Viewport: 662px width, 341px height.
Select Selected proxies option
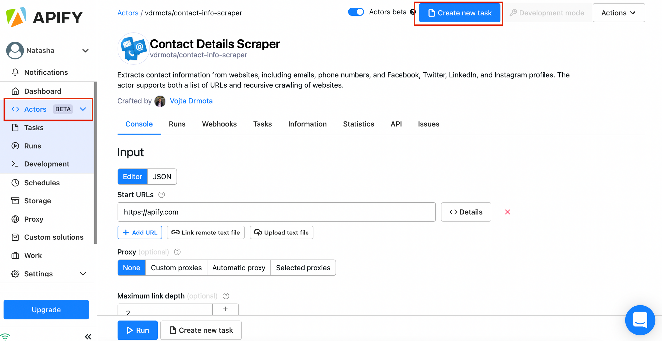pos(303,268)
